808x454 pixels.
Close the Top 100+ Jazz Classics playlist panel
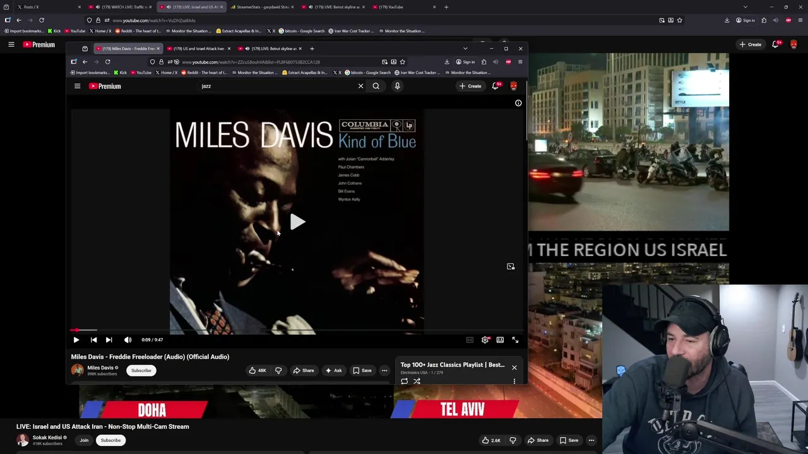[514, 367]
